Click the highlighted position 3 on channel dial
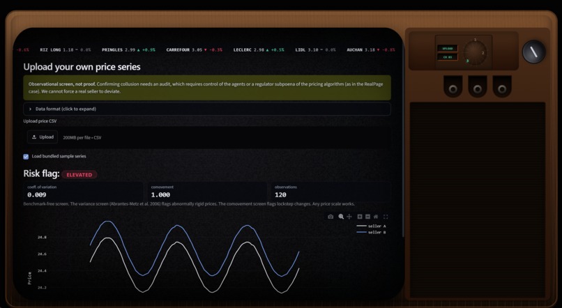Viewport: 562px width, 308px height. (467, 61)
